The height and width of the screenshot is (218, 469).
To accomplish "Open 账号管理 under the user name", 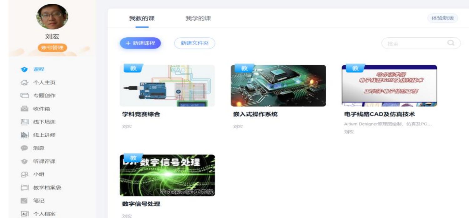I will [52, 48].
